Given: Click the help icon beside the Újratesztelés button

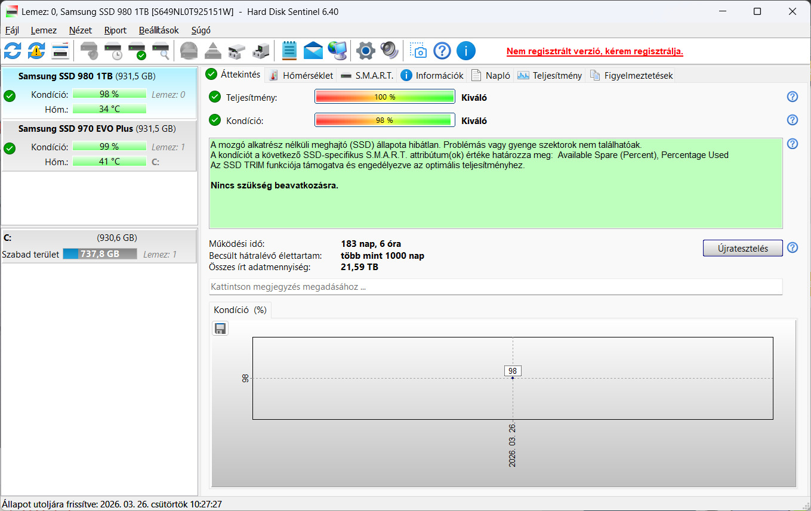Looking at the screenshot, I should pyautogui.click(x=793, y=247).
